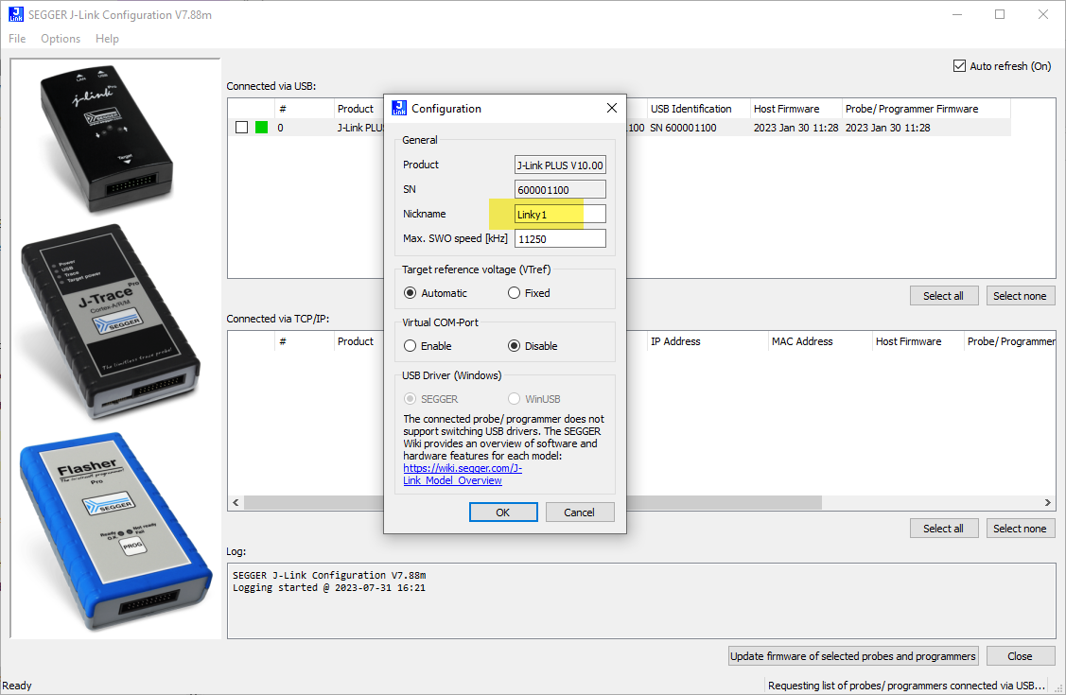Click the green probe status indicator for probe 0
1066x695 pixels.
259,127
